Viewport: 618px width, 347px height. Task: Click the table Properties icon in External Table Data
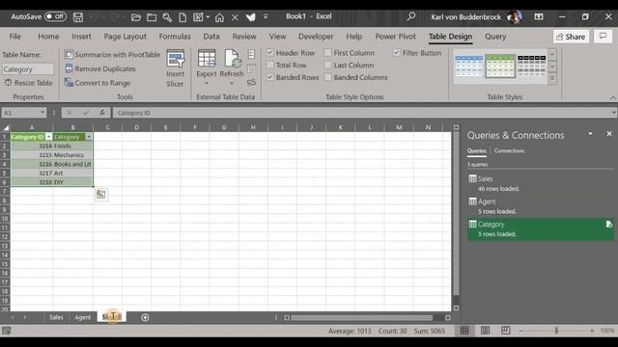[x=251, y=54]
